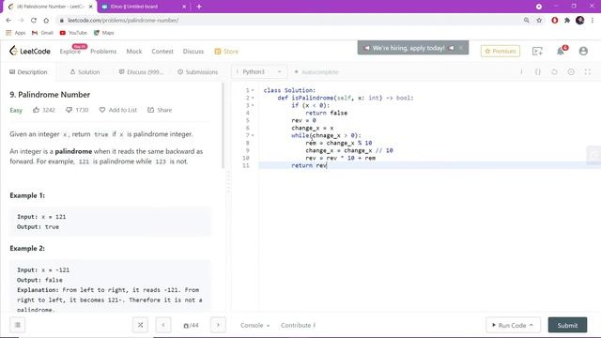
Task: Switch to the Solution tab
Action: [x=85, y=72]
